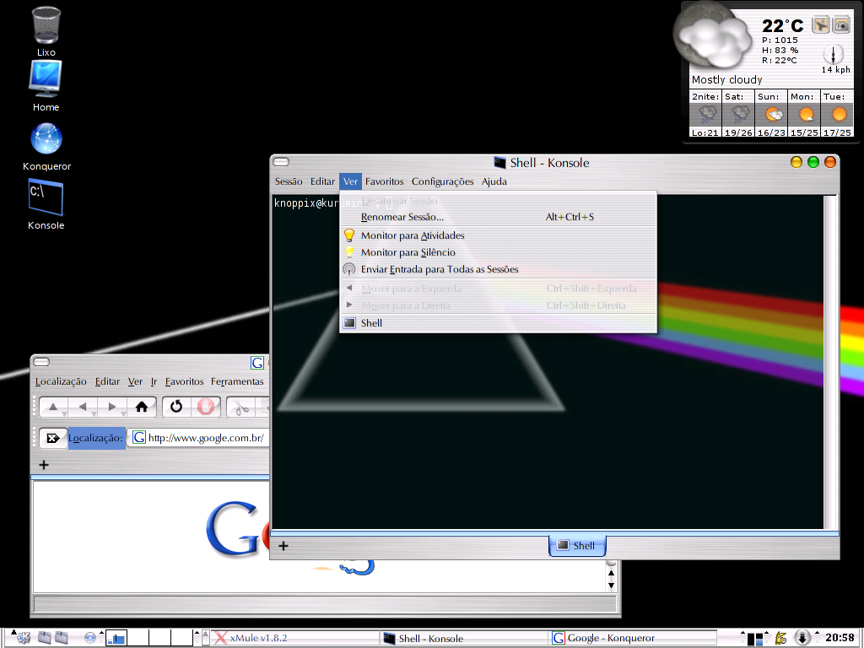Add a new session in Konsole with the plus
The height and width of the screenshot is (648, 864).
click(x=283, y=546)
